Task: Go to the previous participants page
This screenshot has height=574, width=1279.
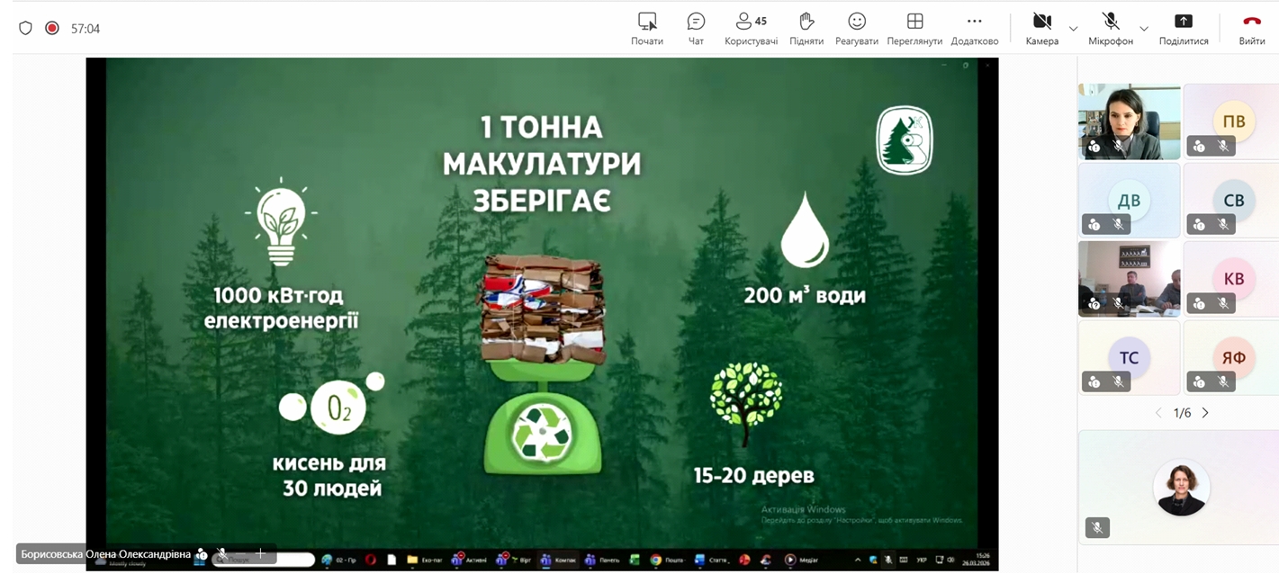Action: (1159, 413)
